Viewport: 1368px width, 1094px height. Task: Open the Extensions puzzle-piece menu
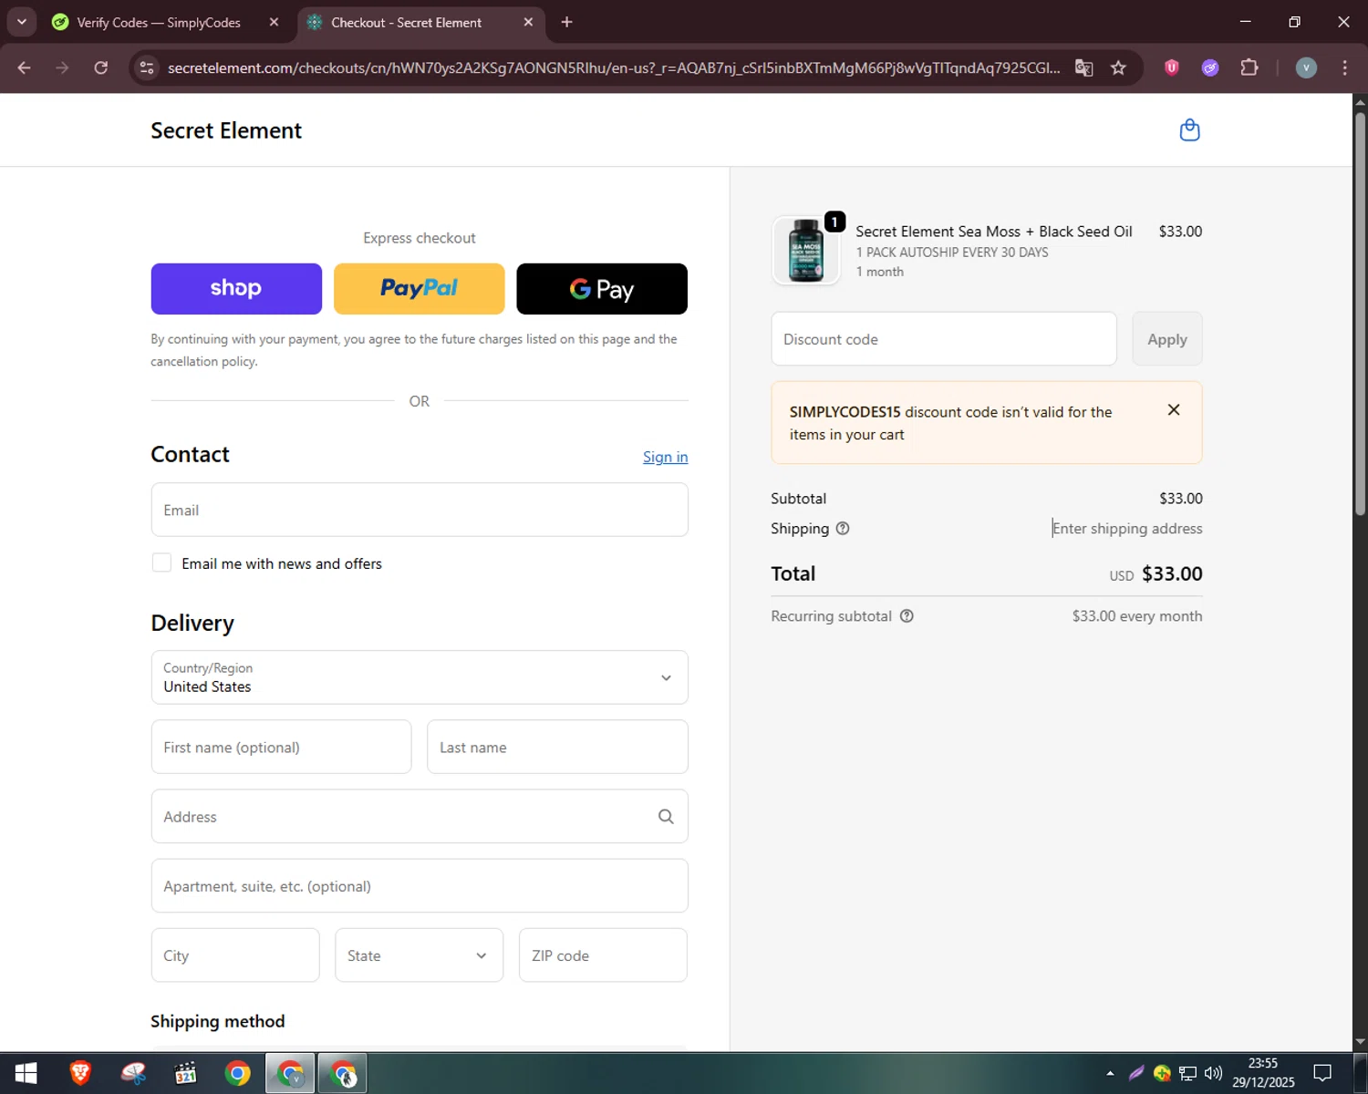1249,67
